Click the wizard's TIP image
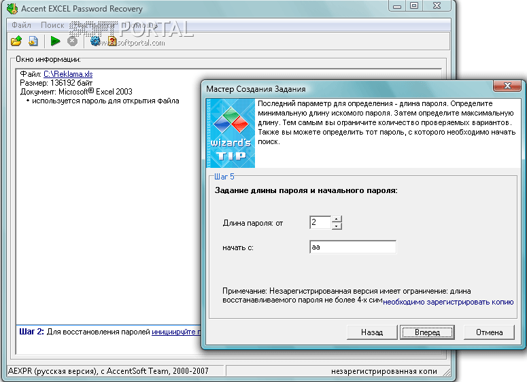 point(231,133)
